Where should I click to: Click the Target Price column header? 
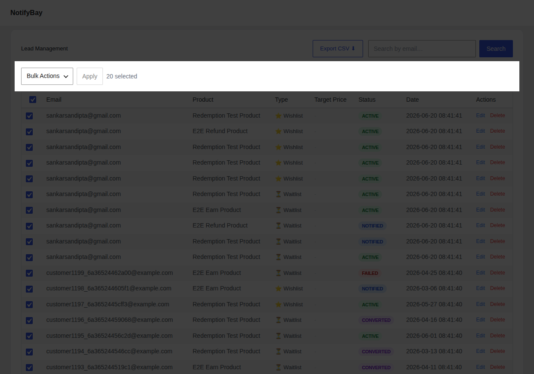click(330, 100)
